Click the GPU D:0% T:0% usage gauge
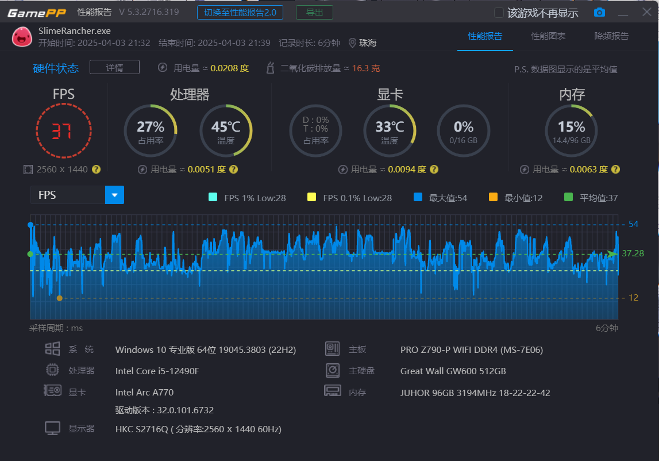Screen dimensions: 659x461 click(315, 131)
